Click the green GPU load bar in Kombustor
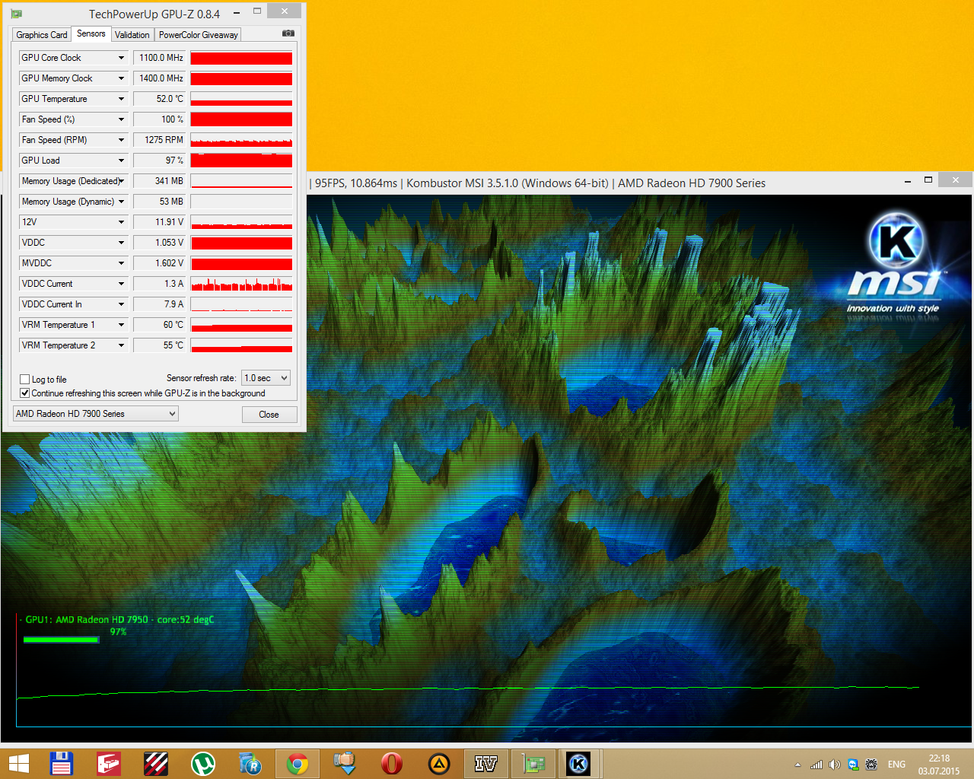Image resolution: width=974 pixels, height=779 pixels. pos(61,640)
